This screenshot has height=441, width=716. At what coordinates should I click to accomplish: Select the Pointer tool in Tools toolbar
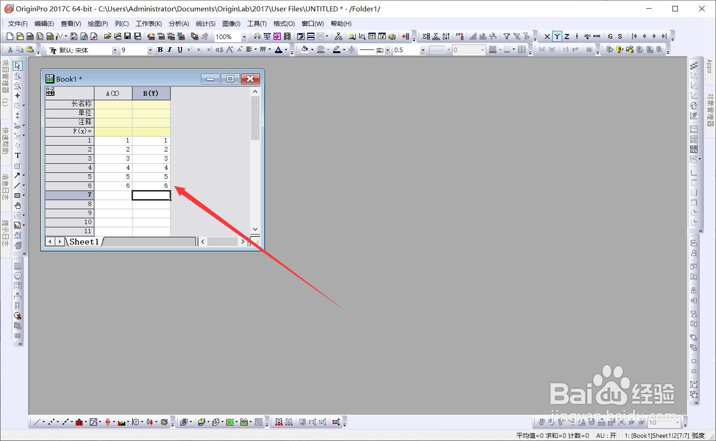[18, 66]
